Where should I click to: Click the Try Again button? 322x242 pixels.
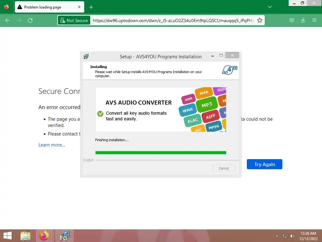pos(264,164)
